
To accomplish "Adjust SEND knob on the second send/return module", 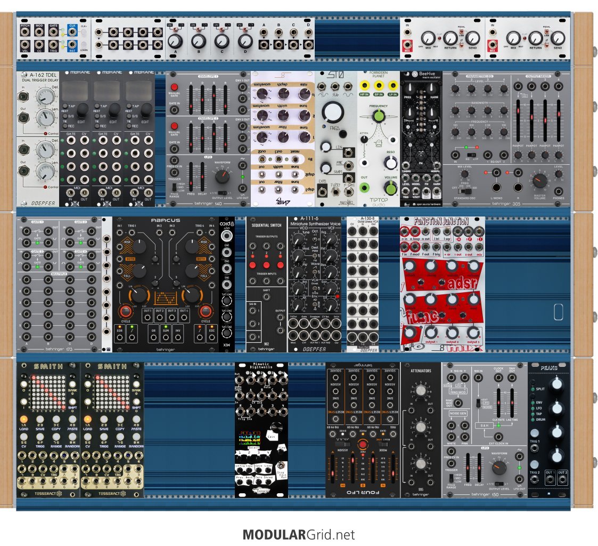I will (558, 38).
